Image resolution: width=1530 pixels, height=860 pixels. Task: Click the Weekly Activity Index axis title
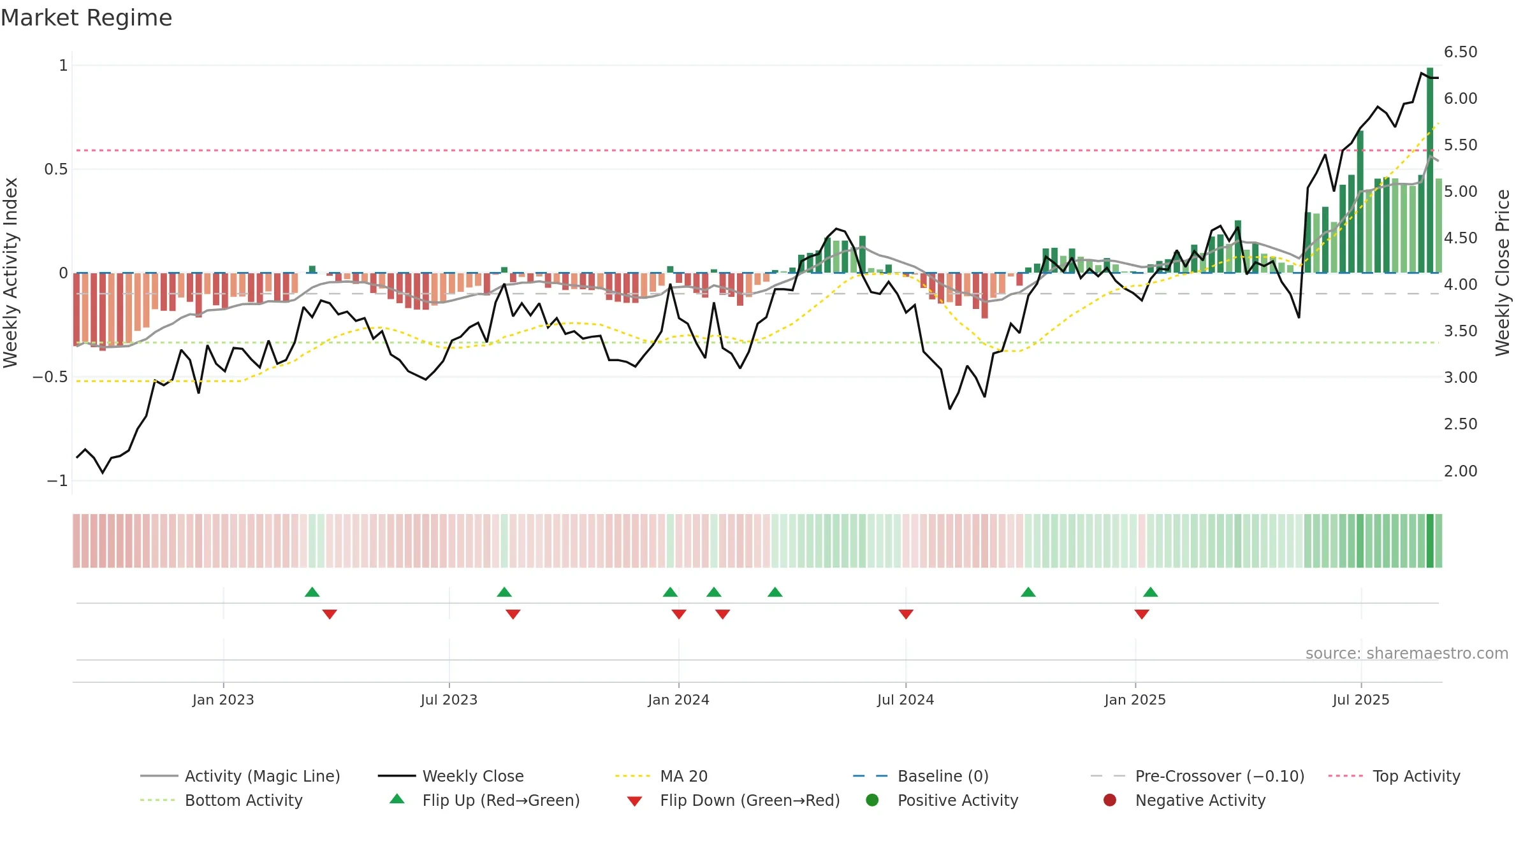(11, 273)
